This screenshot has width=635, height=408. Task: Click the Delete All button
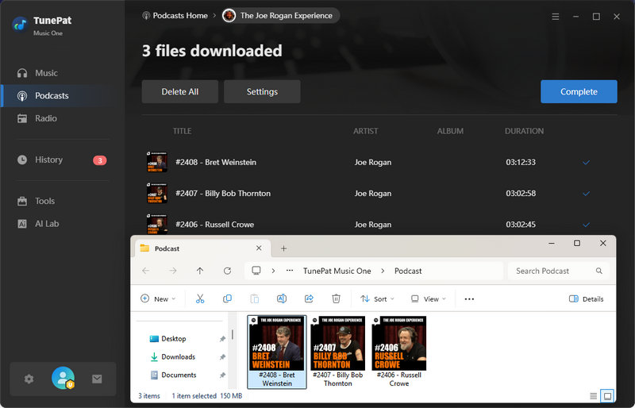(x=180, y=91)
